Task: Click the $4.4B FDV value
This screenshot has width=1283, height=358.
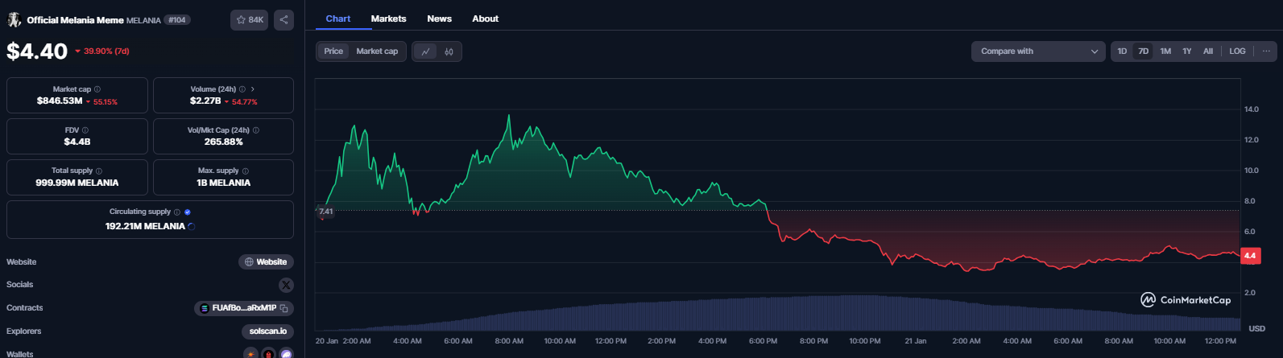Action: tap(77, 142)
